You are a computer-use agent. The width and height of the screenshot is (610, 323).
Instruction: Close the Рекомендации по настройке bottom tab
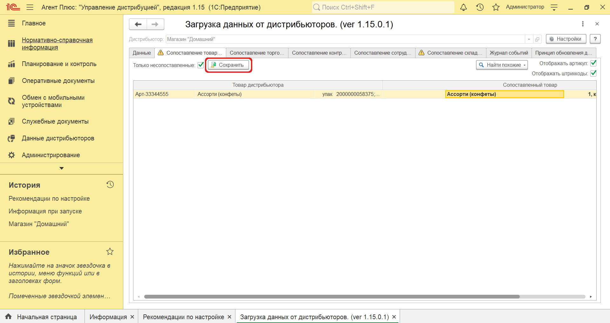pyautogui.click(x=229, y=317)
